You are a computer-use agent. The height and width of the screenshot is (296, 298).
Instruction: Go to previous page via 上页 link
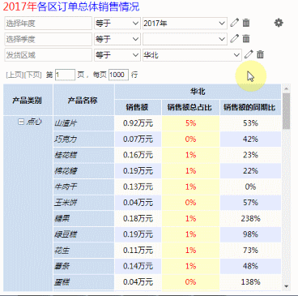15,75
